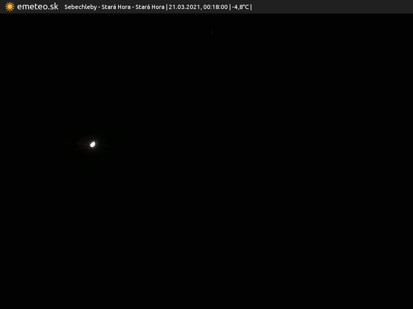
Task: Click the Sebechleby location name
Action: tap(80, 7)
